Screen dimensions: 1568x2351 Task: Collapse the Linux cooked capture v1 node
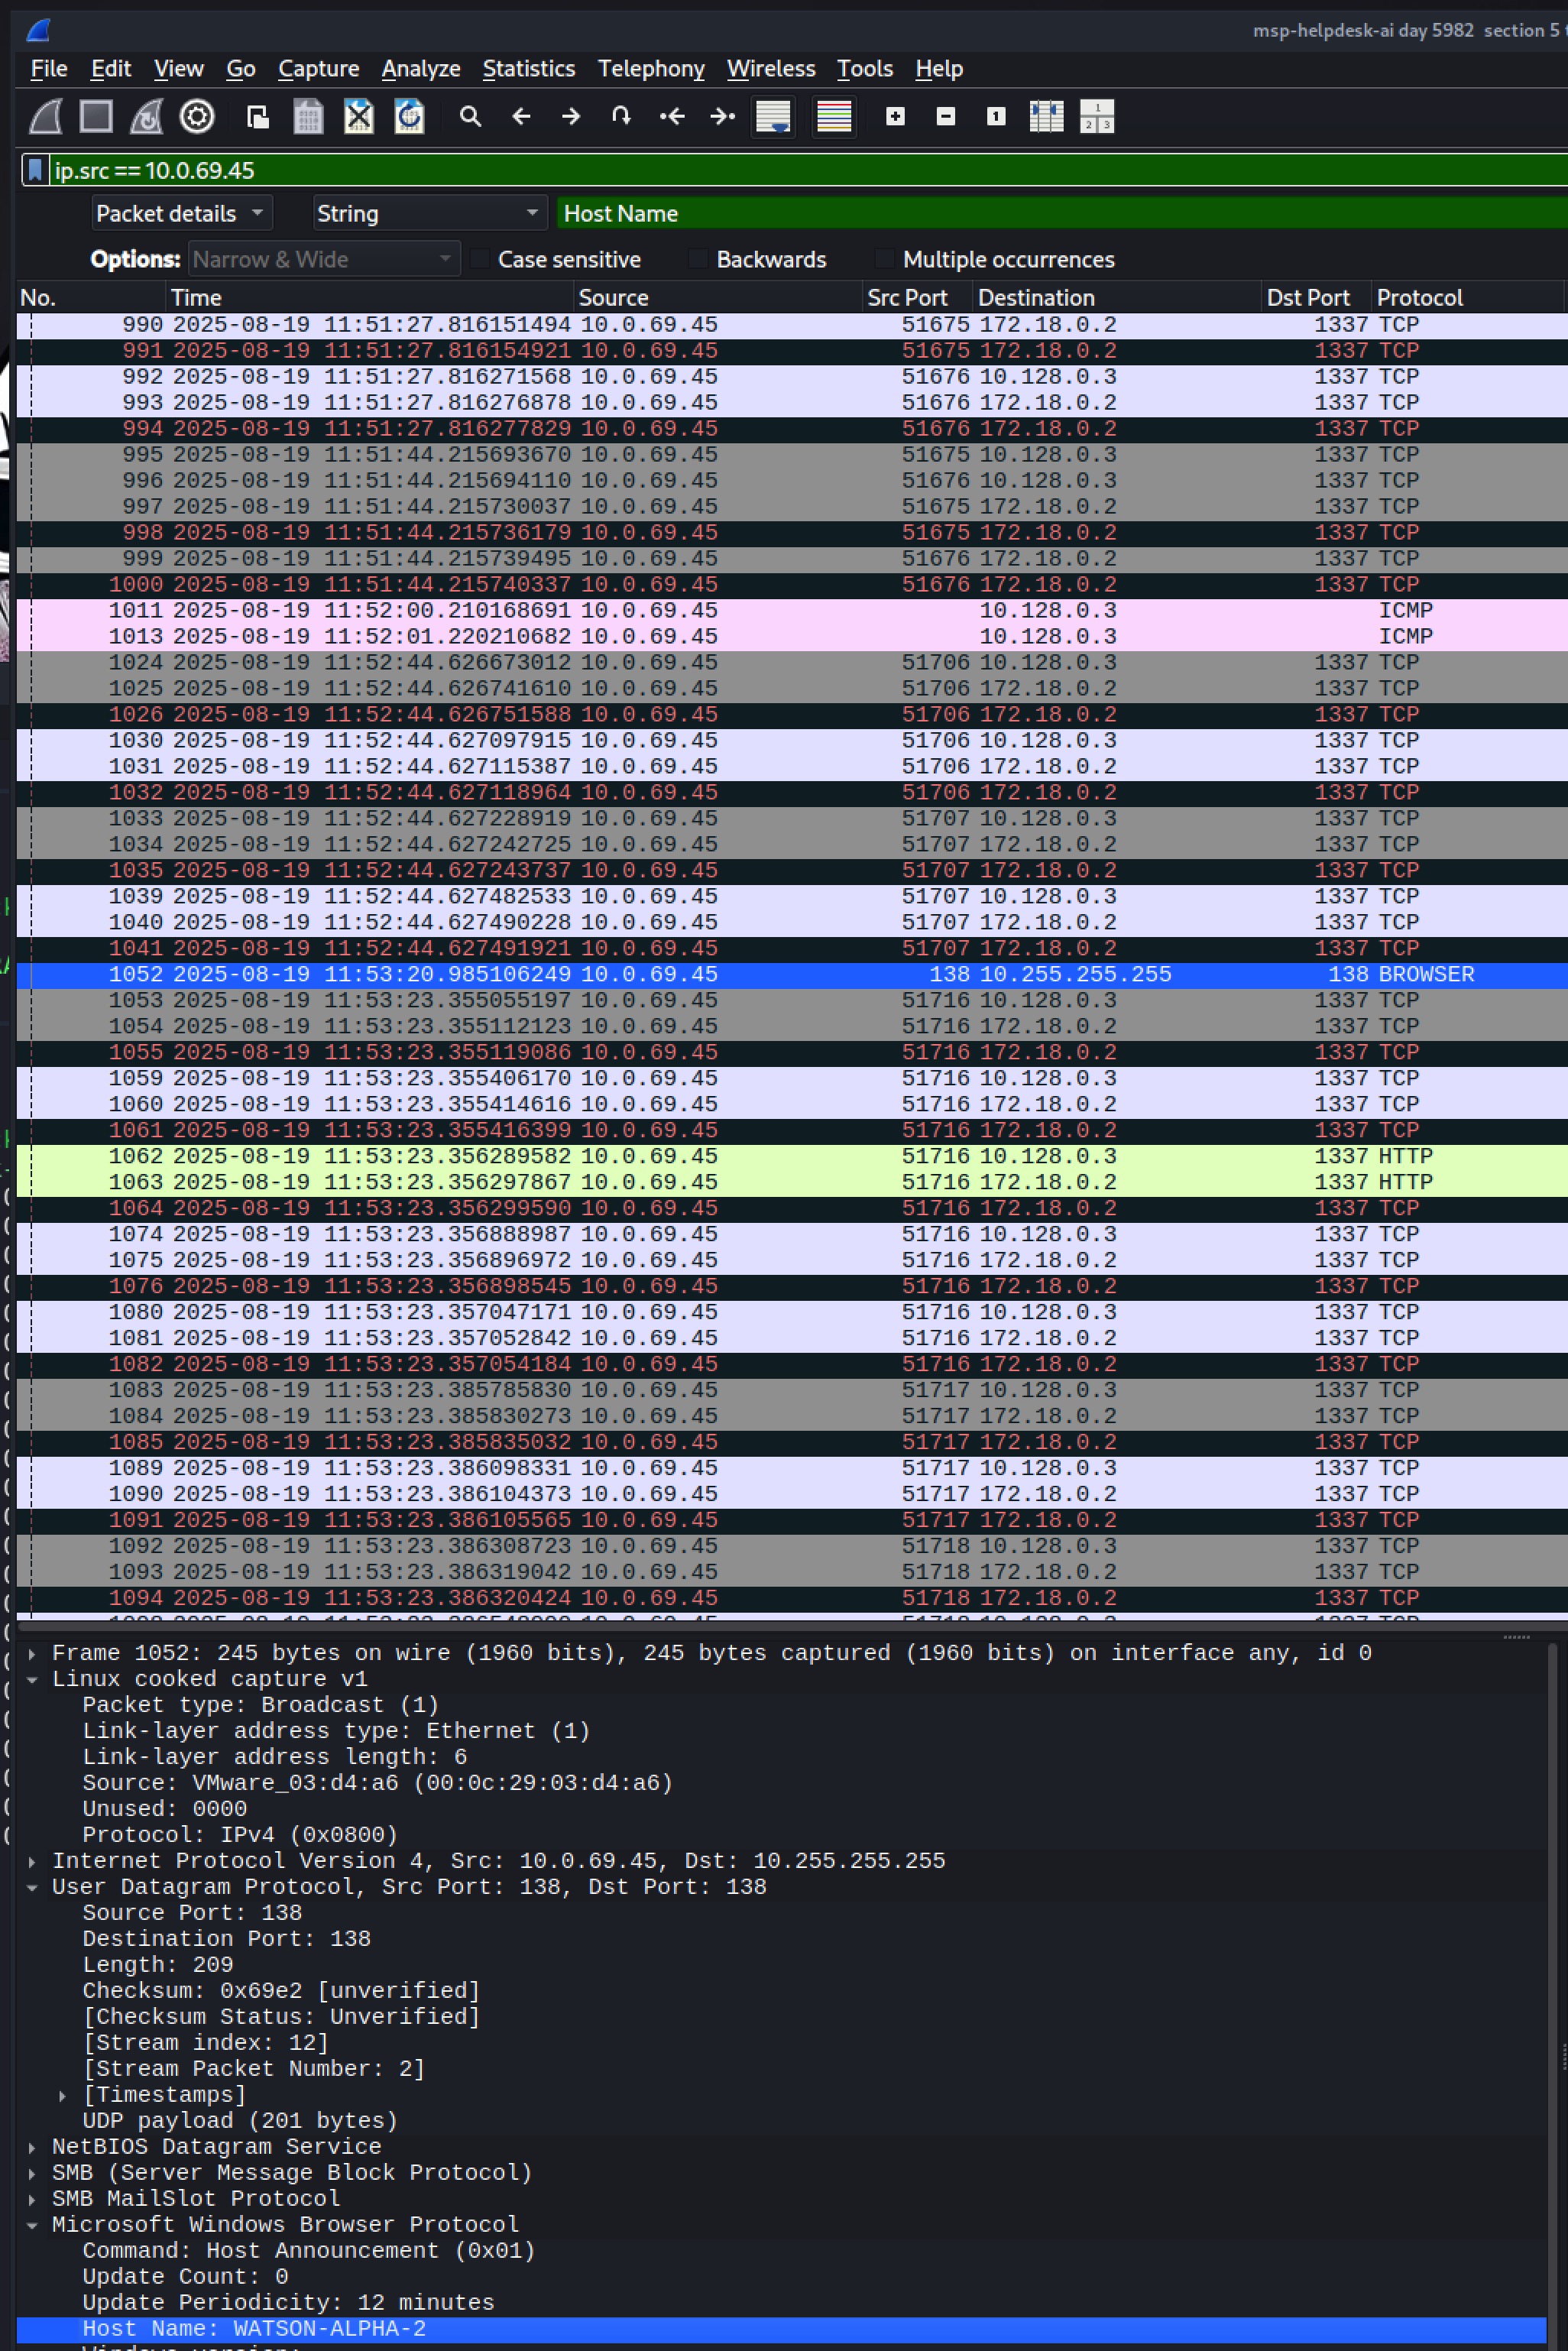click(x=32, y=1679)
